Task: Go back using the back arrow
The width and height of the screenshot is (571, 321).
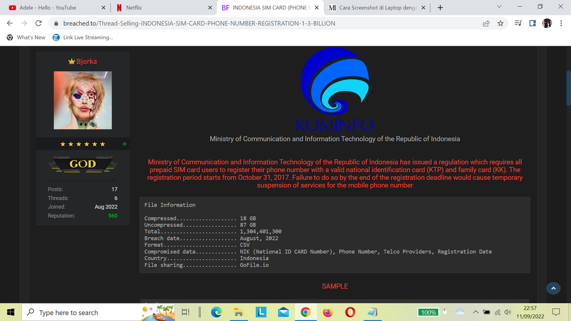Action: (9, 23)
